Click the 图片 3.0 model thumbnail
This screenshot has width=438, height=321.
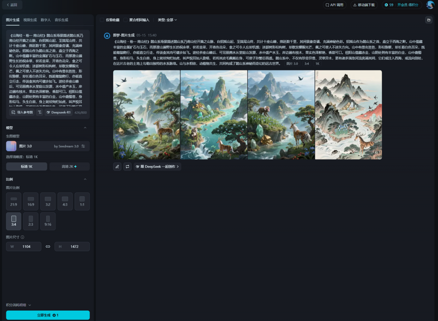tap(11, 146)
